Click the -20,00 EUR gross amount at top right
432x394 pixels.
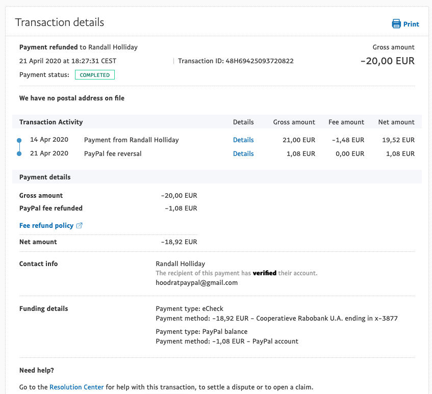(x=387, y=61)
